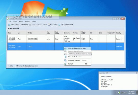The width and height of the screenshot is (138, 95).
Task: Click the SmartCallMonitor tray icon
Action: point(119,93)
